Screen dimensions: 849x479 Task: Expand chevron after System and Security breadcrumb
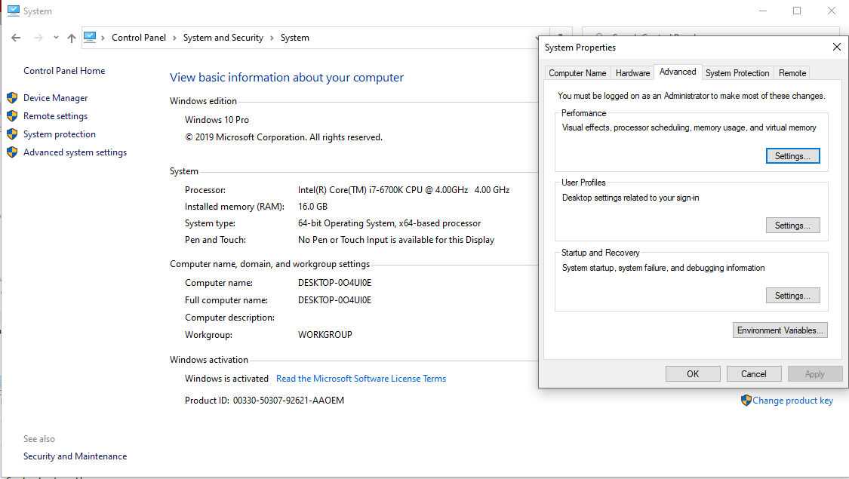click(271, 38)
